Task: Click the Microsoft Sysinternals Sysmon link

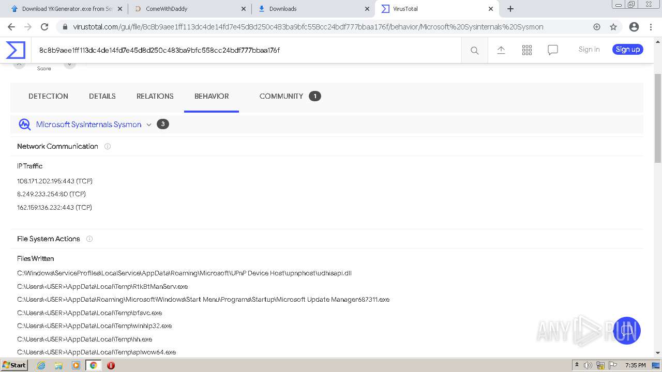Action: click(x=88, y=125)
